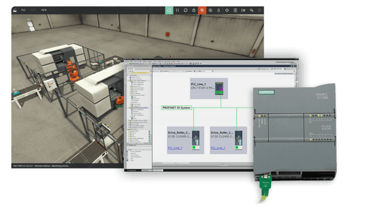Image resolution: width=368 pixels, height=224 pixels.
Task: Click the Factory I/O logo icon
Action: click(x=15, y=10)
